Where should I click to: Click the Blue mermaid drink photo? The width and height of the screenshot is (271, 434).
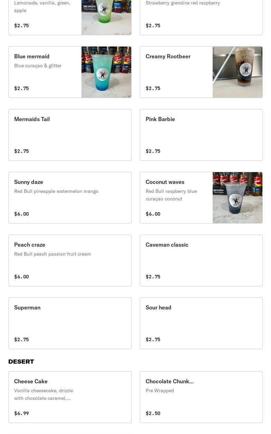click(106, 72)
